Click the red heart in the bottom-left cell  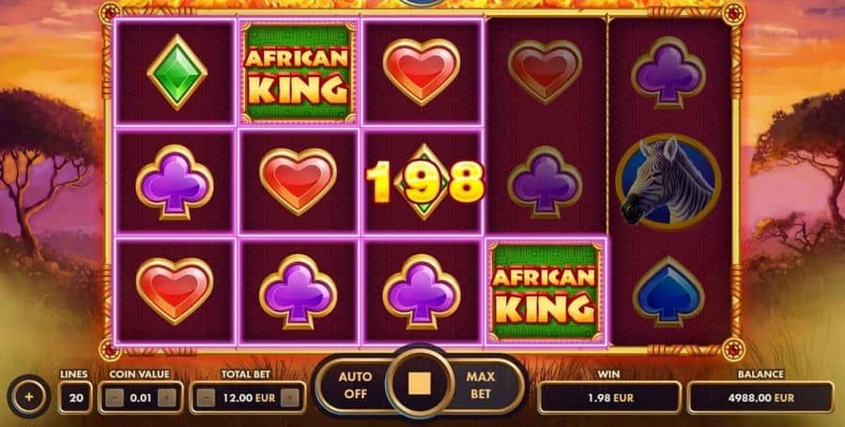[175, 291]
